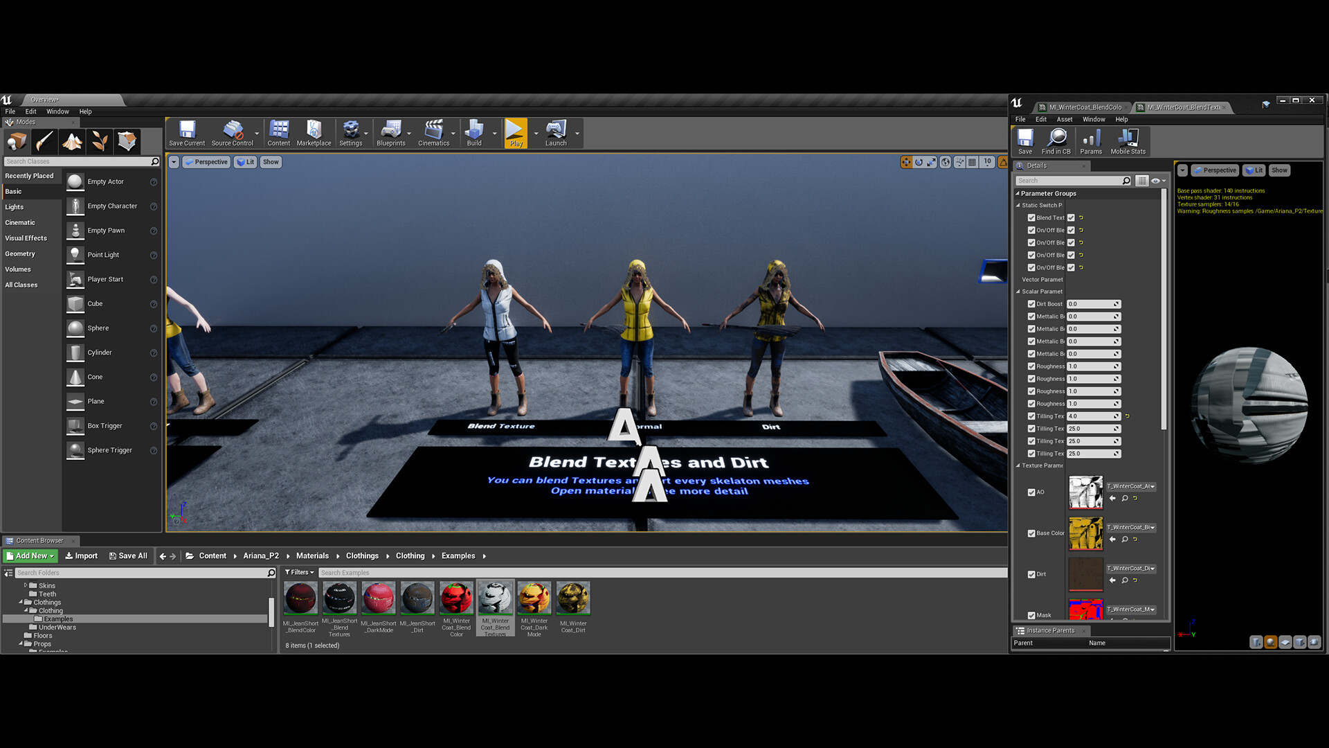
Task: Select the Geometry Editing mode icon
Action: click(127, 142)
